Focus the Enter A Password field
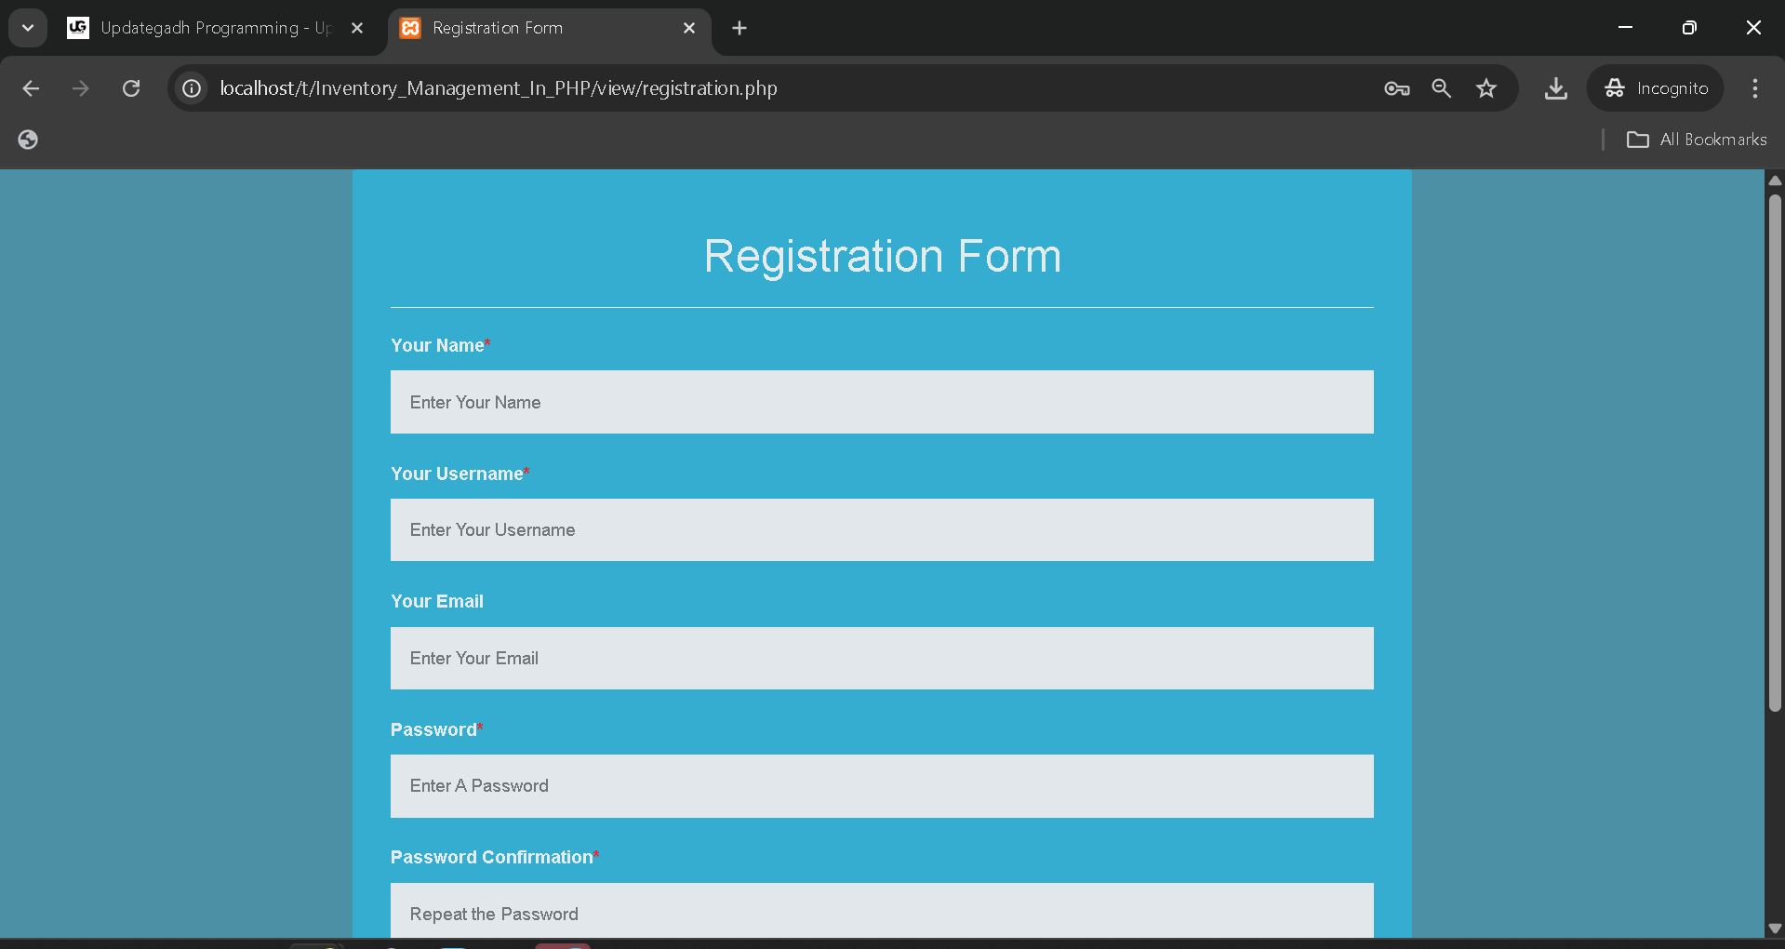The image size is (1785, 949). [x=881, y=786]
